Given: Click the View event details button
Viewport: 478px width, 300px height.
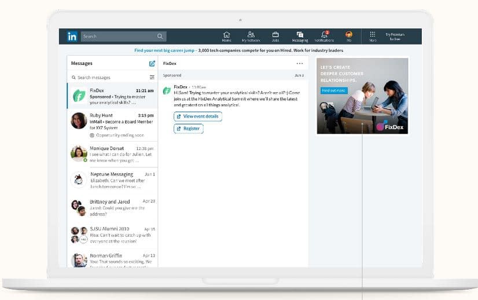Looking at the screenshot, I should pos(198,116).
